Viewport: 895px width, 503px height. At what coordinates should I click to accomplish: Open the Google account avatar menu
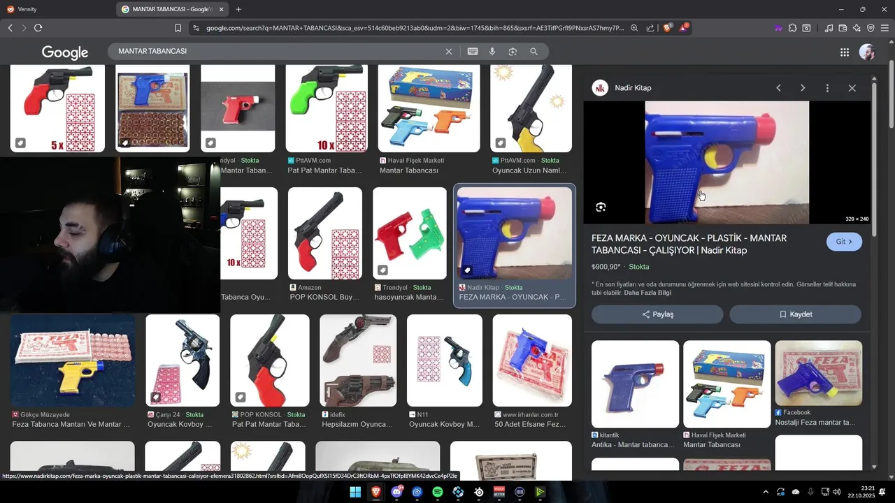click(867, 52)
